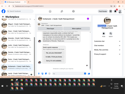Image resolution: width=125 pixels, height=94 pixels.
Task: Expand Customize chat section
Action: 107,41
